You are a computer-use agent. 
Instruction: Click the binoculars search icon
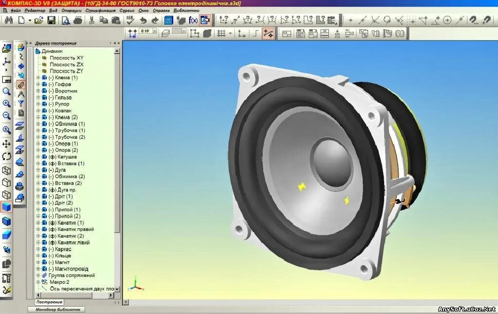point(9,20)
